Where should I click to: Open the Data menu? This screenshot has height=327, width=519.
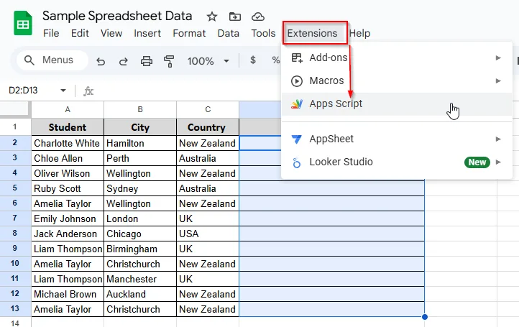228,33
